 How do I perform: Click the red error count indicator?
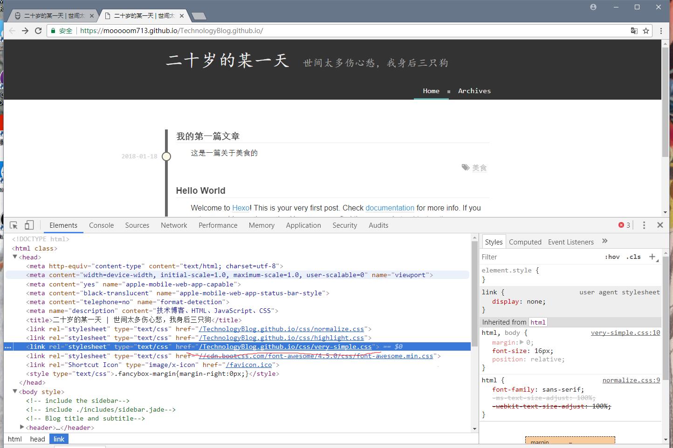[x=624, y=225]
